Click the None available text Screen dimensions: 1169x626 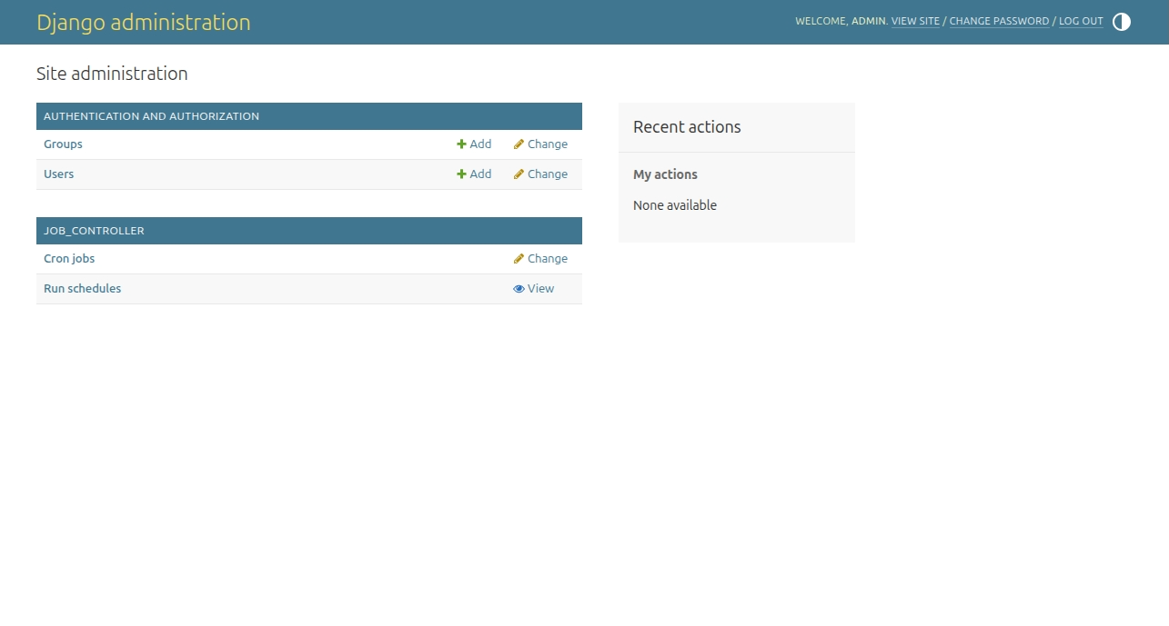(x=675, y=205)
